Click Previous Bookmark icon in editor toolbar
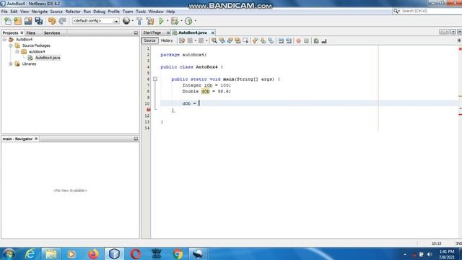 tap(255, 41)
